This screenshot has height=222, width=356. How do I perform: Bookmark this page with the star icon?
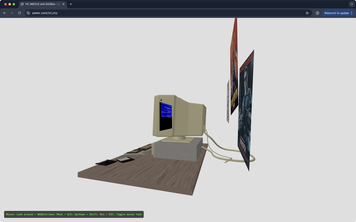(307, 13)
